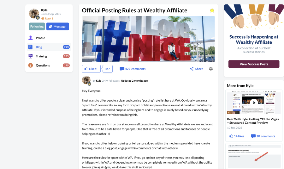This screenshot has height=169, width=284.
Task: Toggle the yellow favorite star on the post
Action: point(212,10)
